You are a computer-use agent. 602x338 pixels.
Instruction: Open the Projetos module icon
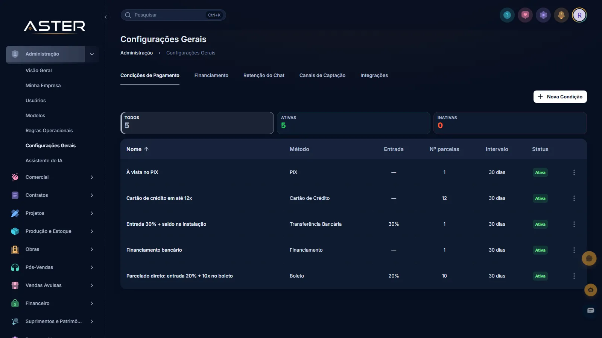click(15, 213)
